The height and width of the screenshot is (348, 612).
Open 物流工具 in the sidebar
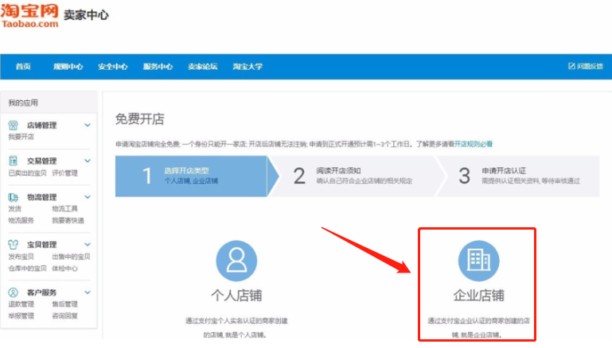coord(64,209)
